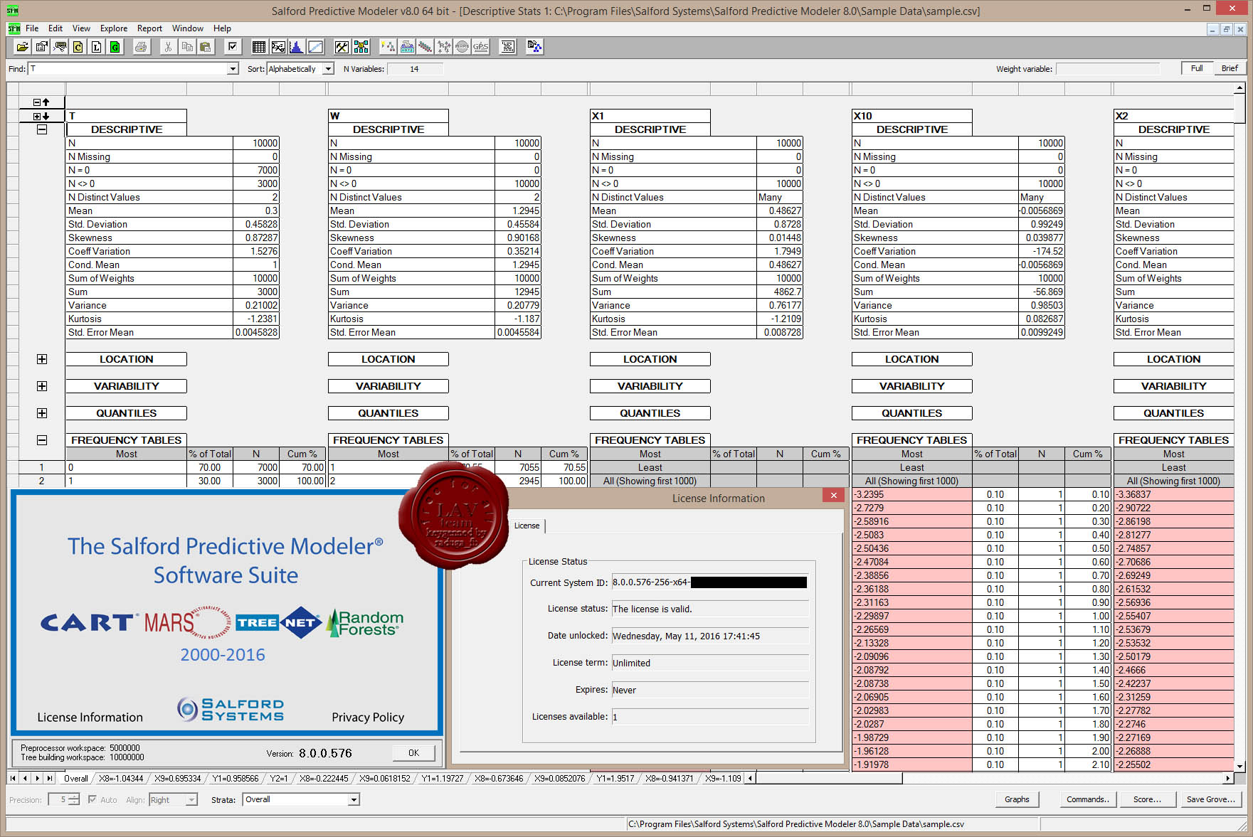Collapse the FREQUENCY TABLES section
This screenshot has width=1253, height=837.
click(x=42, y=440)
